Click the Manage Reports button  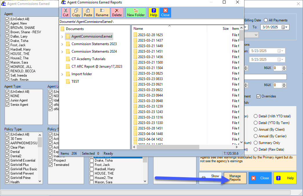pos(235,178)
